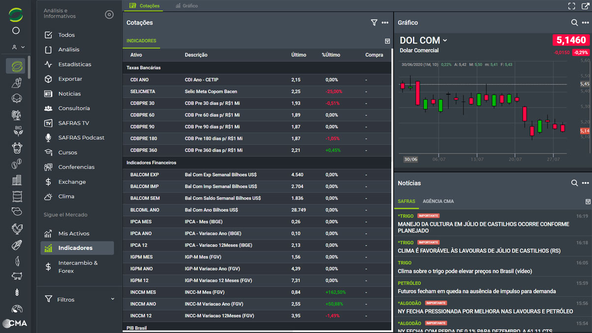Search in the Notícias panel
Viewport: 592px width, 333px height.
[574, 183]
